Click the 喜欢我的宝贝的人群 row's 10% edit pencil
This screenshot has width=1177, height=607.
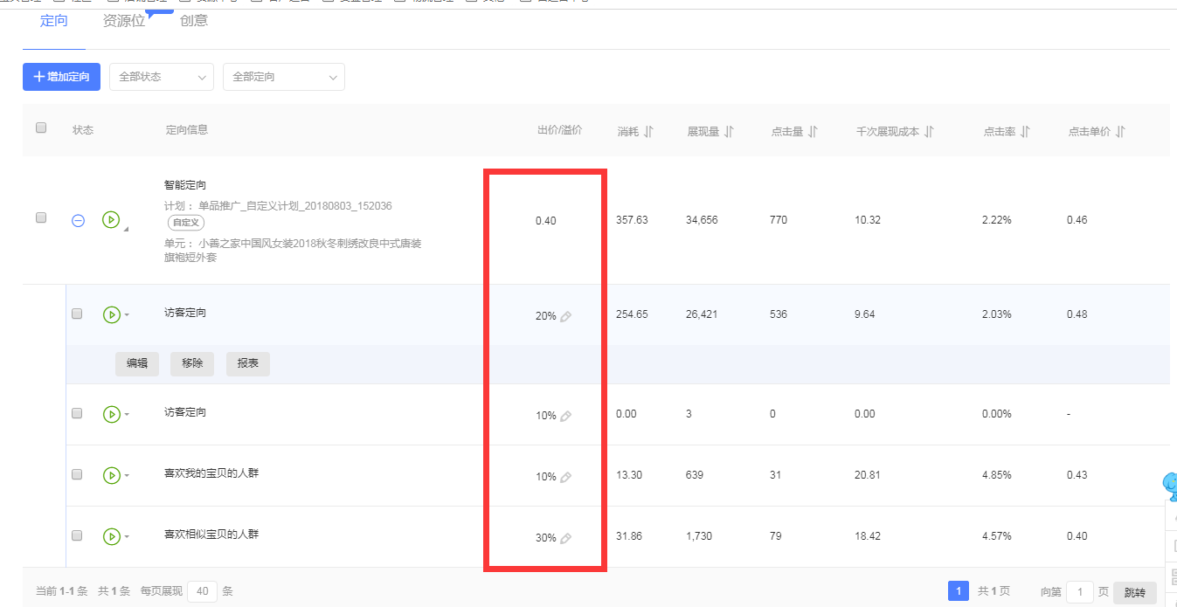point(565,477)
